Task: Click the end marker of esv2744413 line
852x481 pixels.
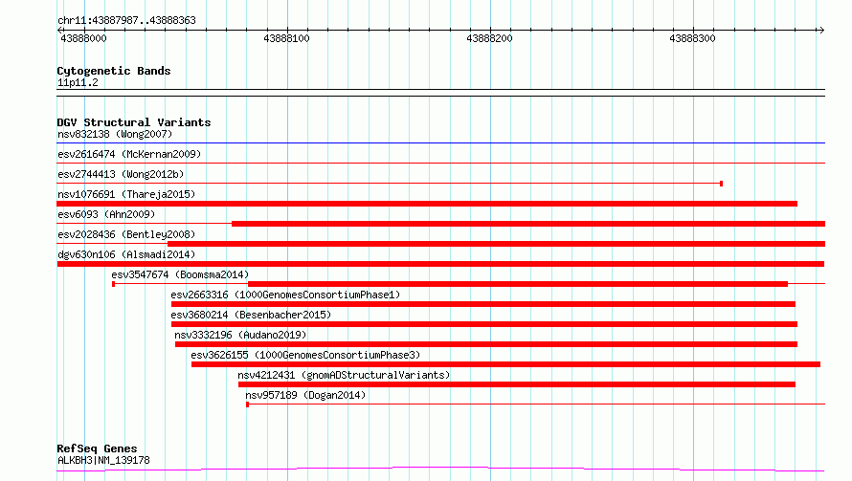Action: point(721,184)
